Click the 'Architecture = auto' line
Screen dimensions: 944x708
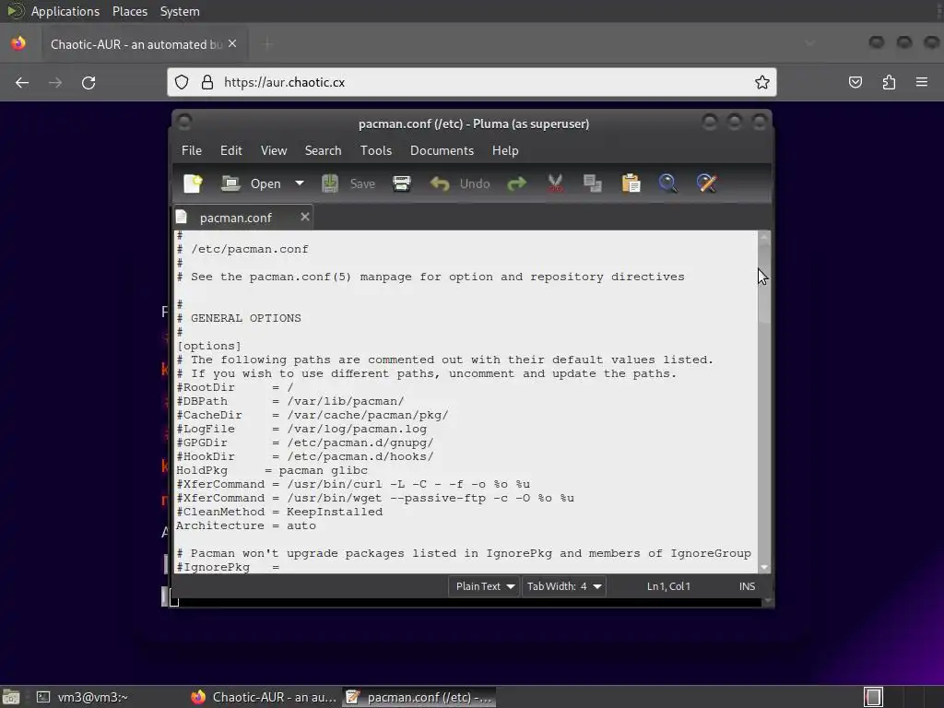245,525
